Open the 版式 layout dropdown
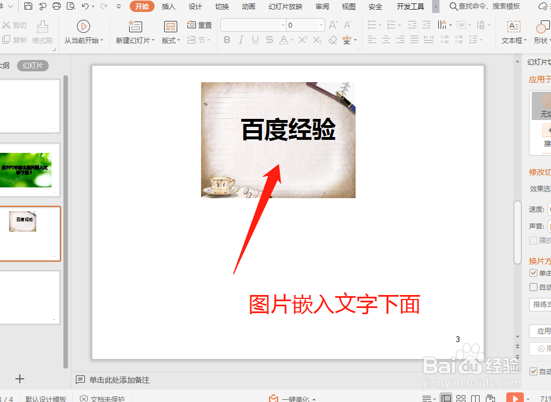551x402 pixels. (x=171, y=40)
